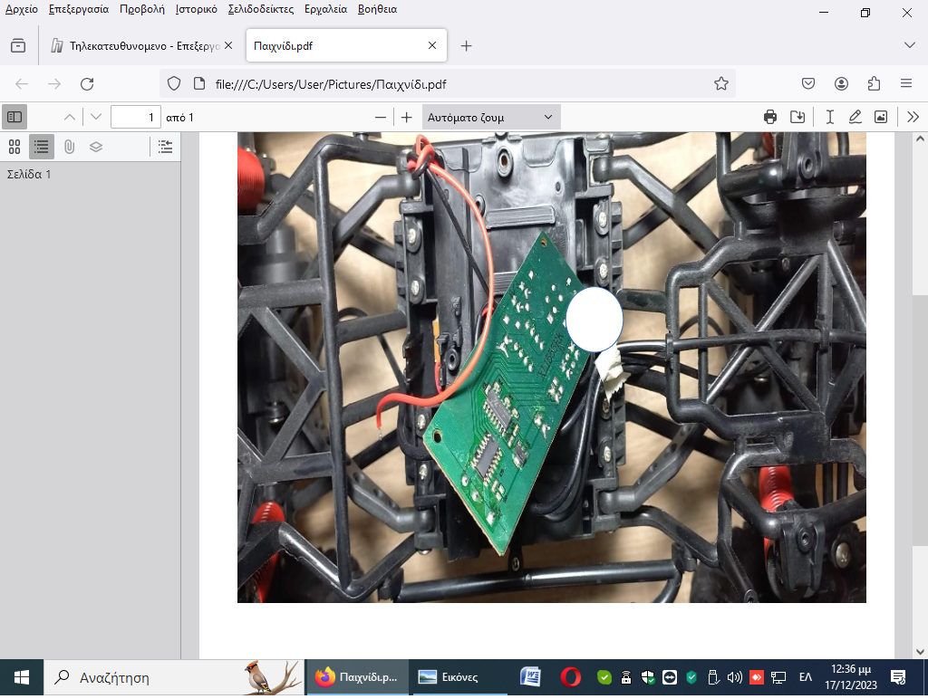The width and height of the screenshot is (928, 699).
Task: Close the Παιχνίδι.pdf tab
Action: [432, 45]
